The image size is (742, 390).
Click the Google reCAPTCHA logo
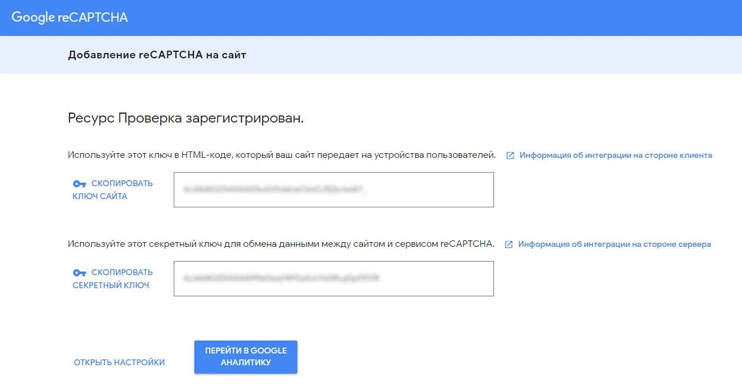(x=69, y=17)
